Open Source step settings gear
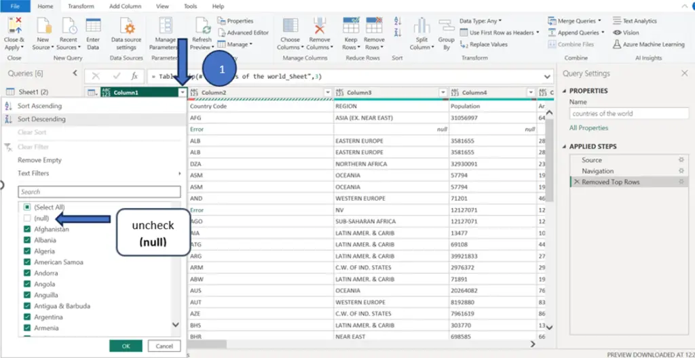The height and width of the screenshot is (358, 695). (x=681, y=160)
